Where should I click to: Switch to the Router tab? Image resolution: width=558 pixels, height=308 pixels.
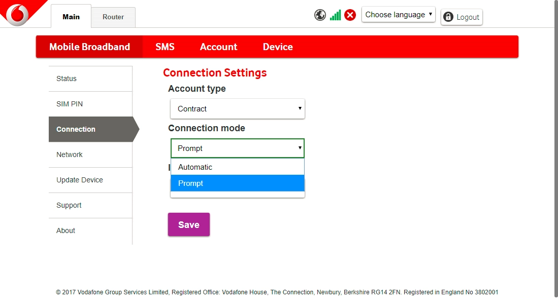(x=113, y=17)
